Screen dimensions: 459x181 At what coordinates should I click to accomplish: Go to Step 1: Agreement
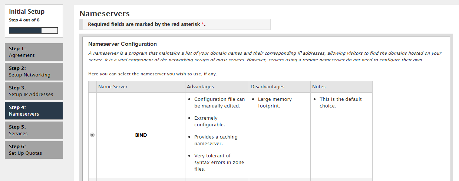pyautogui.click(x=34, y=52)
